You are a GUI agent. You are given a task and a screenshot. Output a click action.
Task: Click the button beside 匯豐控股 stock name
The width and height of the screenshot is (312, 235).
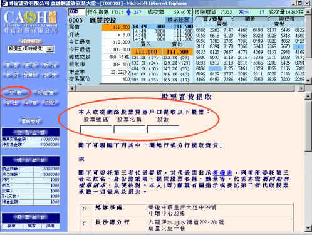(179, 20)
